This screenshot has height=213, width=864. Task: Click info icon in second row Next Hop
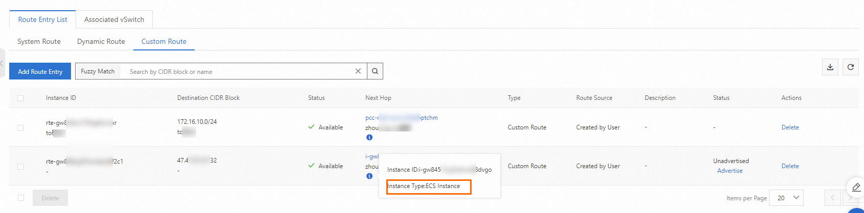coord(369,176)
